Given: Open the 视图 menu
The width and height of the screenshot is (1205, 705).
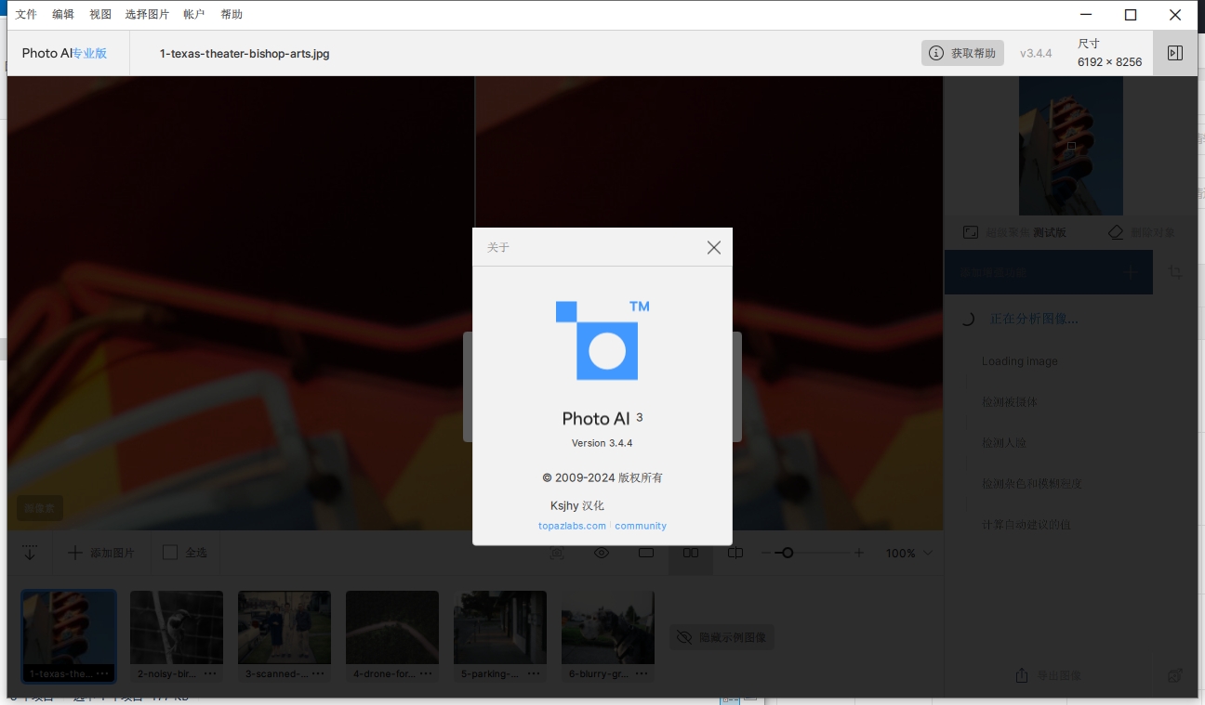Looking at the screenshot, I should point(100,14).
